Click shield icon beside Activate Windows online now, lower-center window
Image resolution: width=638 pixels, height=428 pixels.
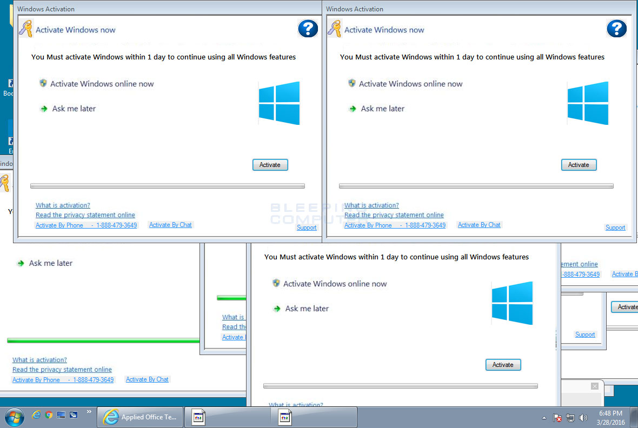click(276, 283)
